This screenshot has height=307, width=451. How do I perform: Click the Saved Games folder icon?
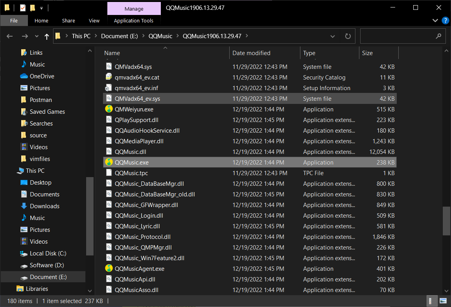coord(24,111)
